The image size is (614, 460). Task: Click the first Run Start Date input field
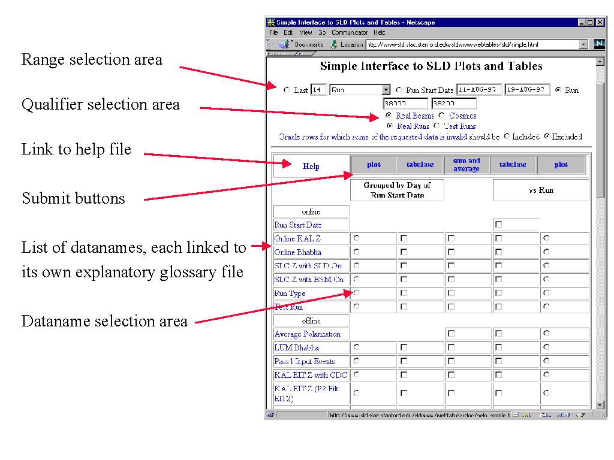478,90
